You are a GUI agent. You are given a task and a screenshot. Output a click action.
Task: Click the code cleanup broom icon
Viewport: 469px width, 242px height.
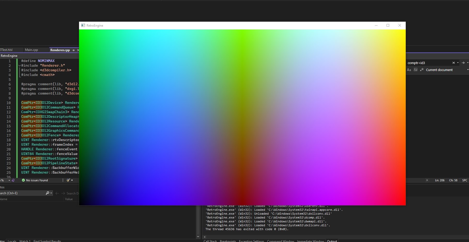point(68,180)
